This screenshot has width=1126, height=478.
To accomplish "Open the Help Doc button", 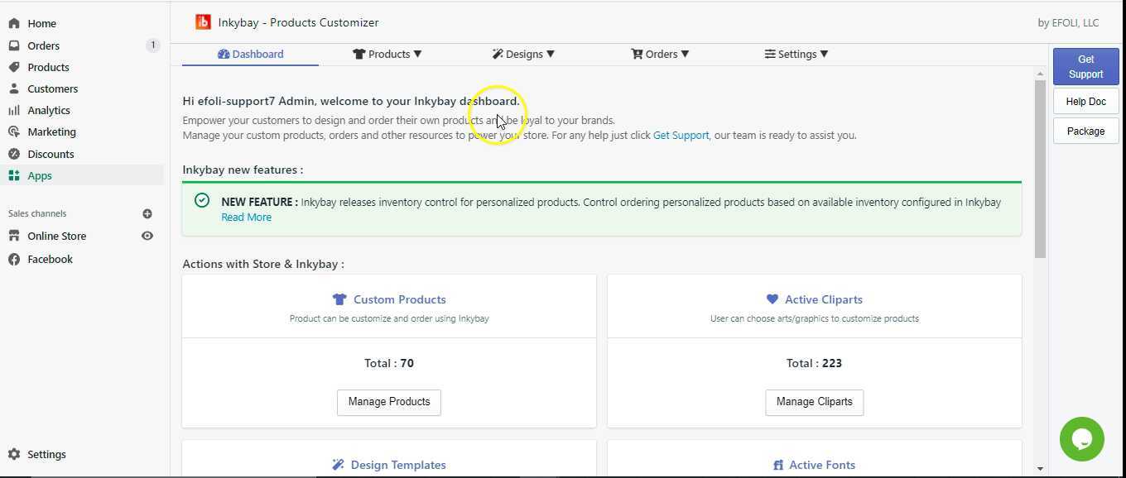I will pos(1085,101).
